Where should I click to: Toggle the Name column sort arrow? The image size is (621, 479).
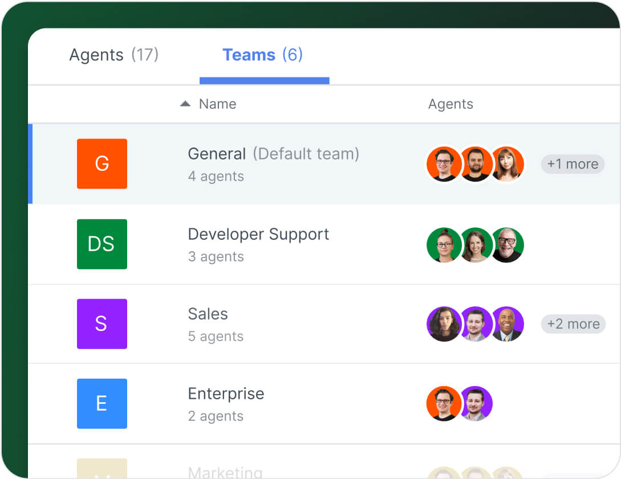185,103
